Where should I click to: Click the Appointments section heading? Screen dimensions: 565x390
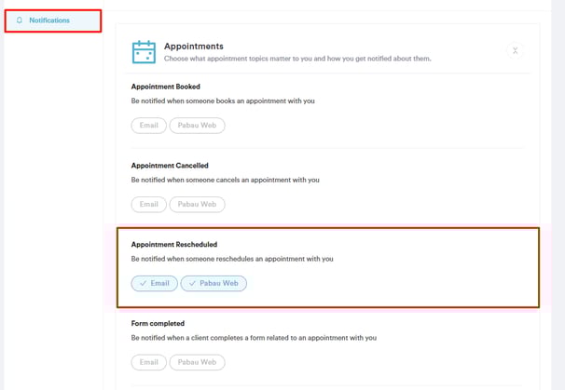coord(194,46)
